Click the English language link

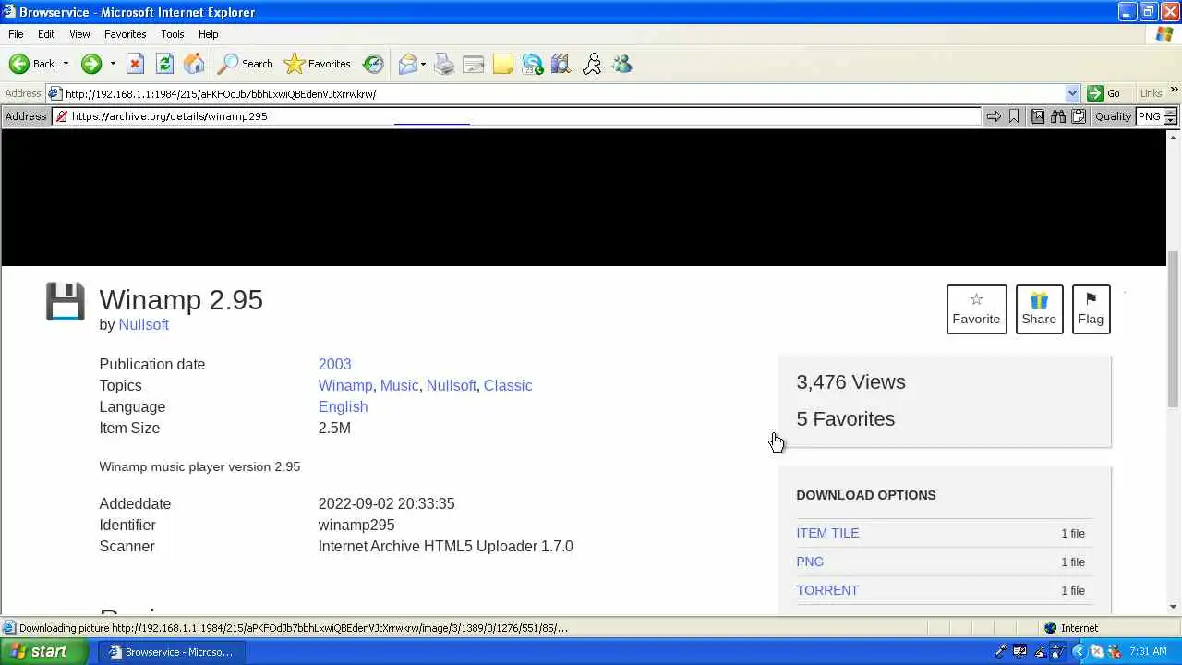click(343, 406)
